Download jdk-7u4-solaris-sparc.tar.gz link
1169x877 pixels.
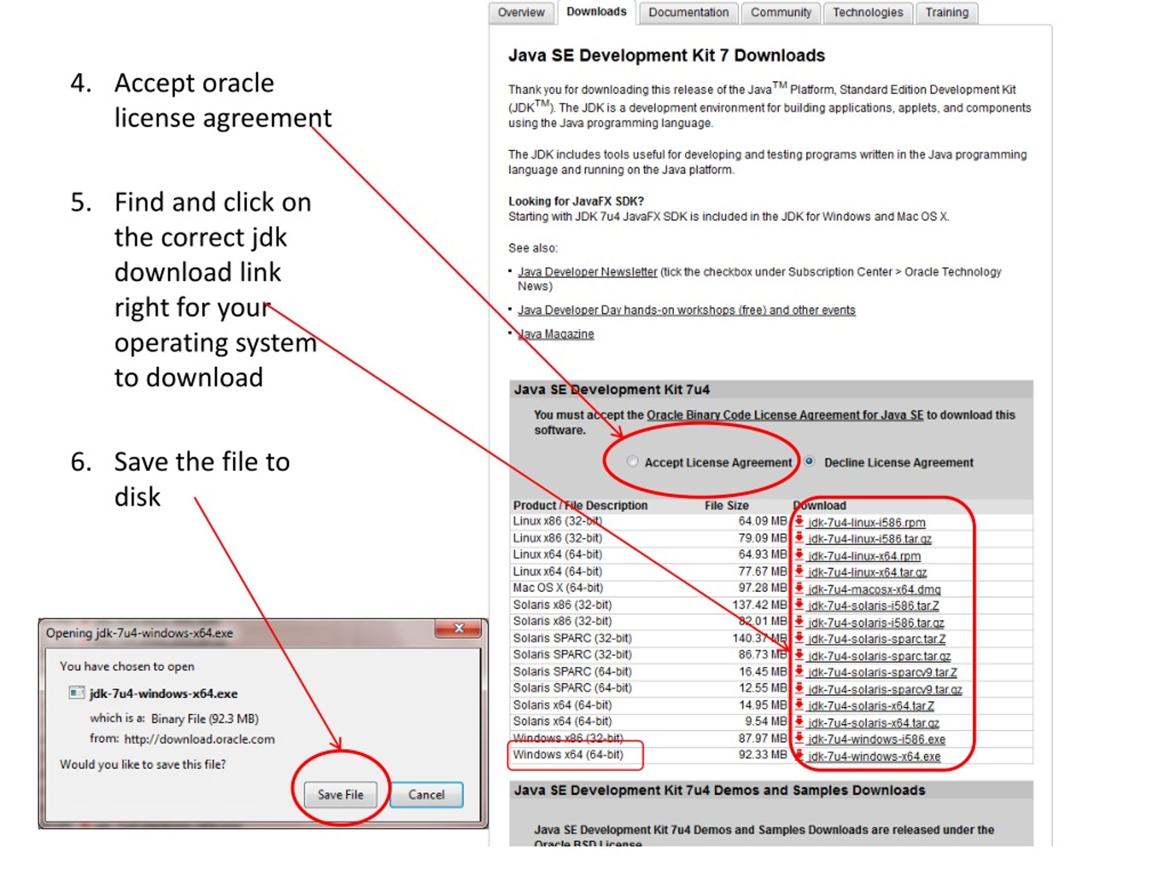(879, 656)
